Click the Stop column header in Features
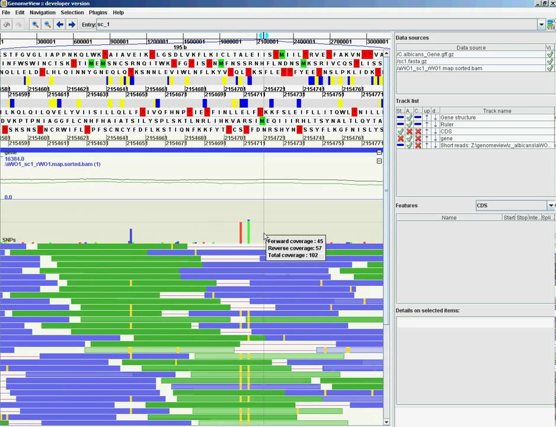556x427 pixels. [x=522, y=218]
